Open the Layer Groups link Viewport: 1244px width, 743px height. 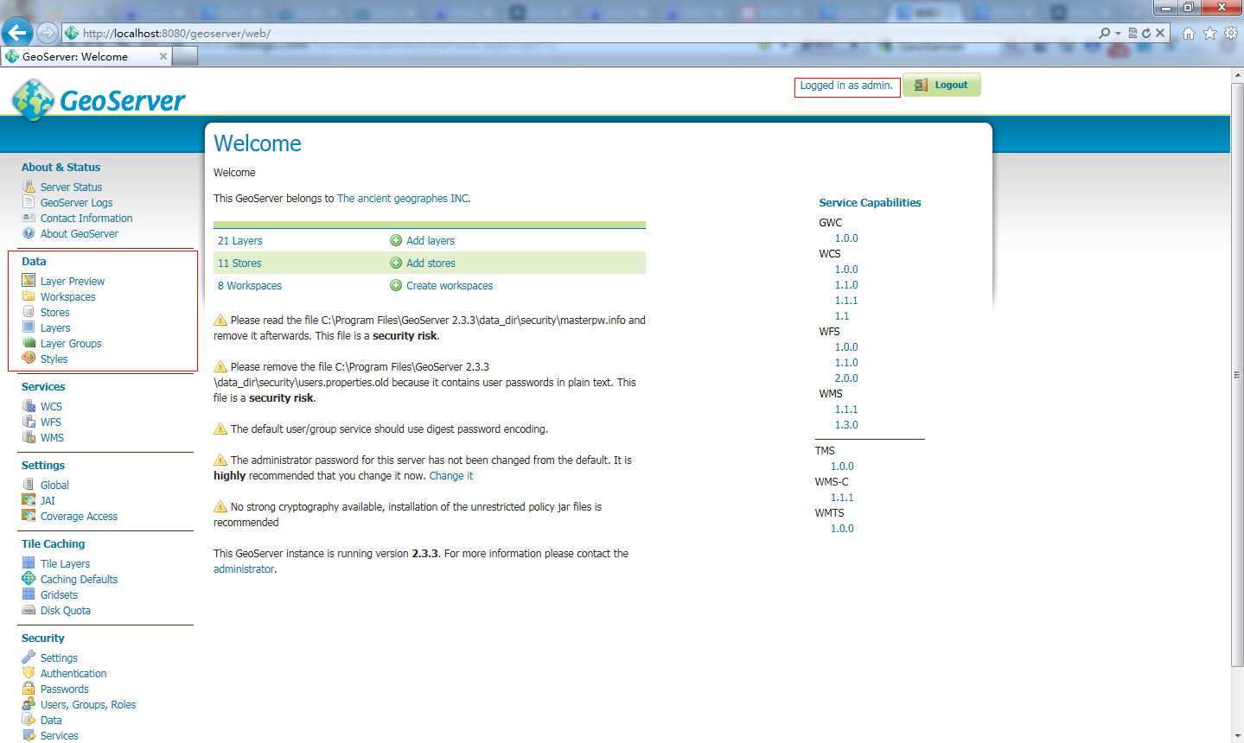click(71, 344)
